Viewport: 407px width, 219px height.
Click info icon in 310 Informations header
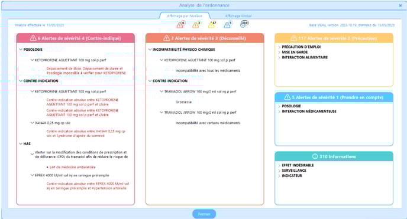coord(315,156)
